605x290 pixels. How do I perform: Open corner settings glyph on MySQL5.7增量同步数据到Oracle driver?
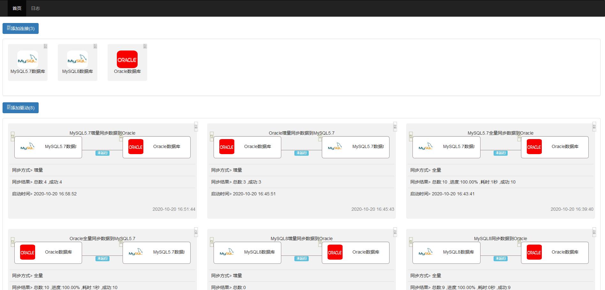point(196,127)
